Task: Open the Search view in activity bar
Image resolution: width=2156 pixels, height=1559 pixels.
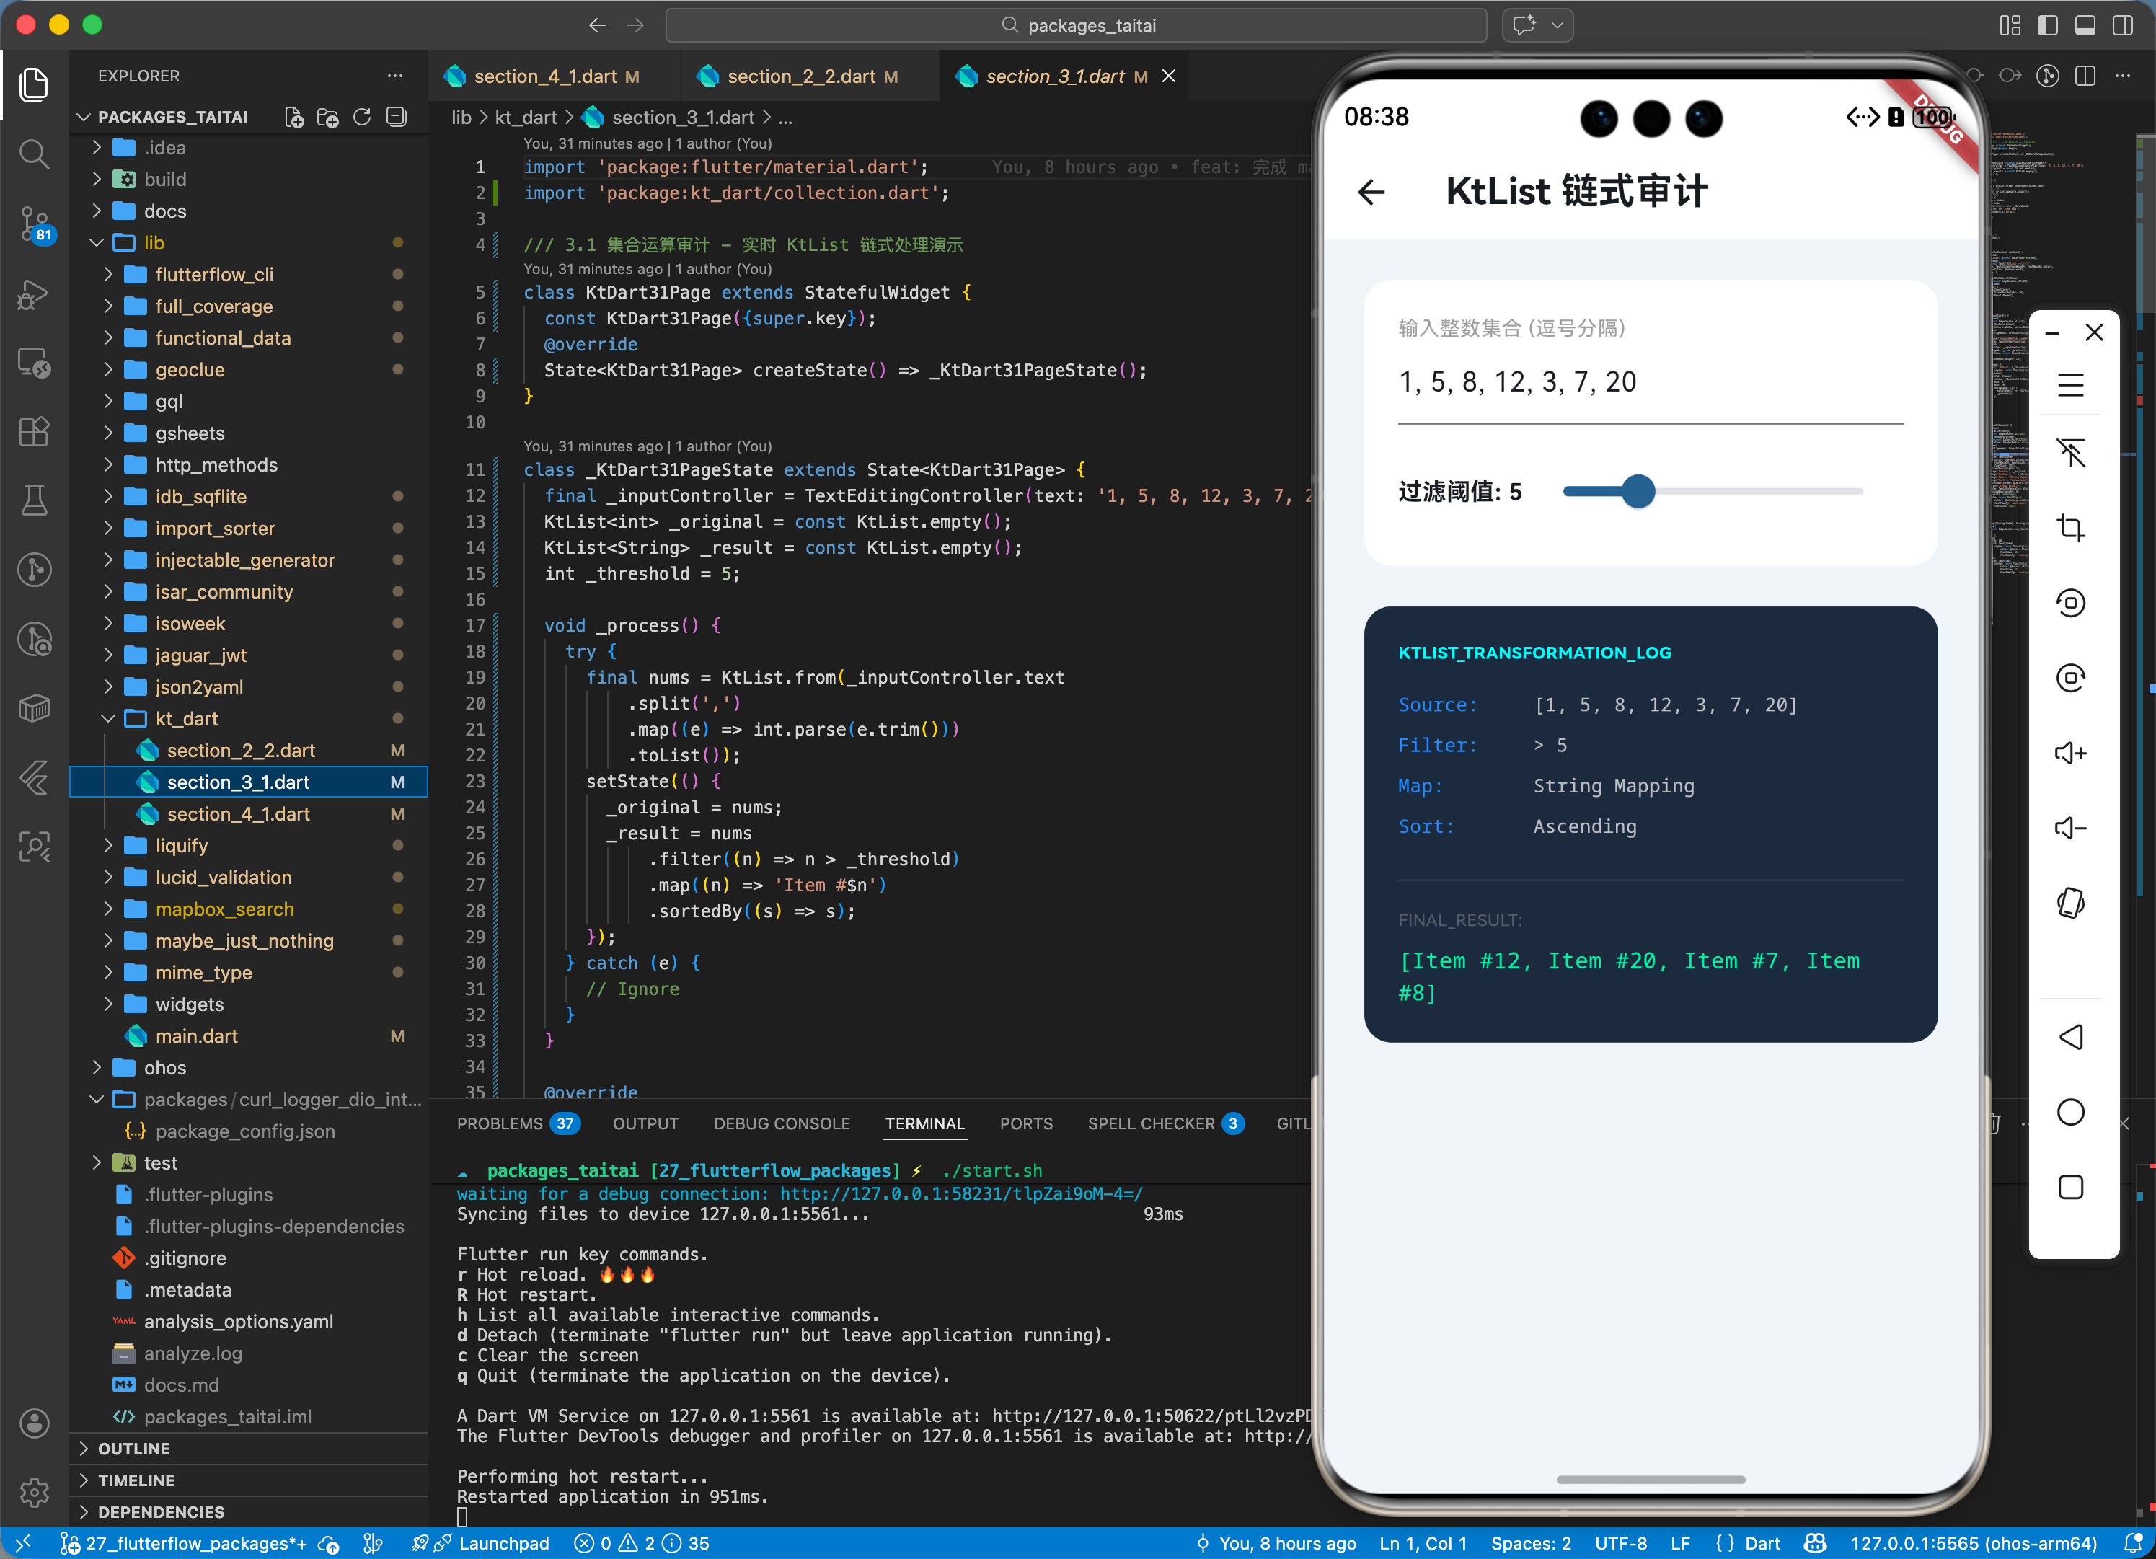Action: pos(34,153)
